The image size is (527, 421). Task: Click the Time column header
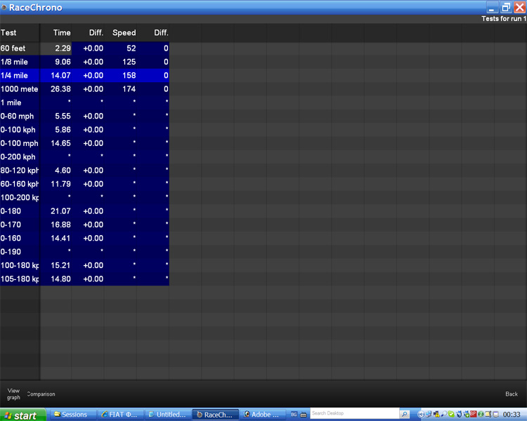click(62, 32)
